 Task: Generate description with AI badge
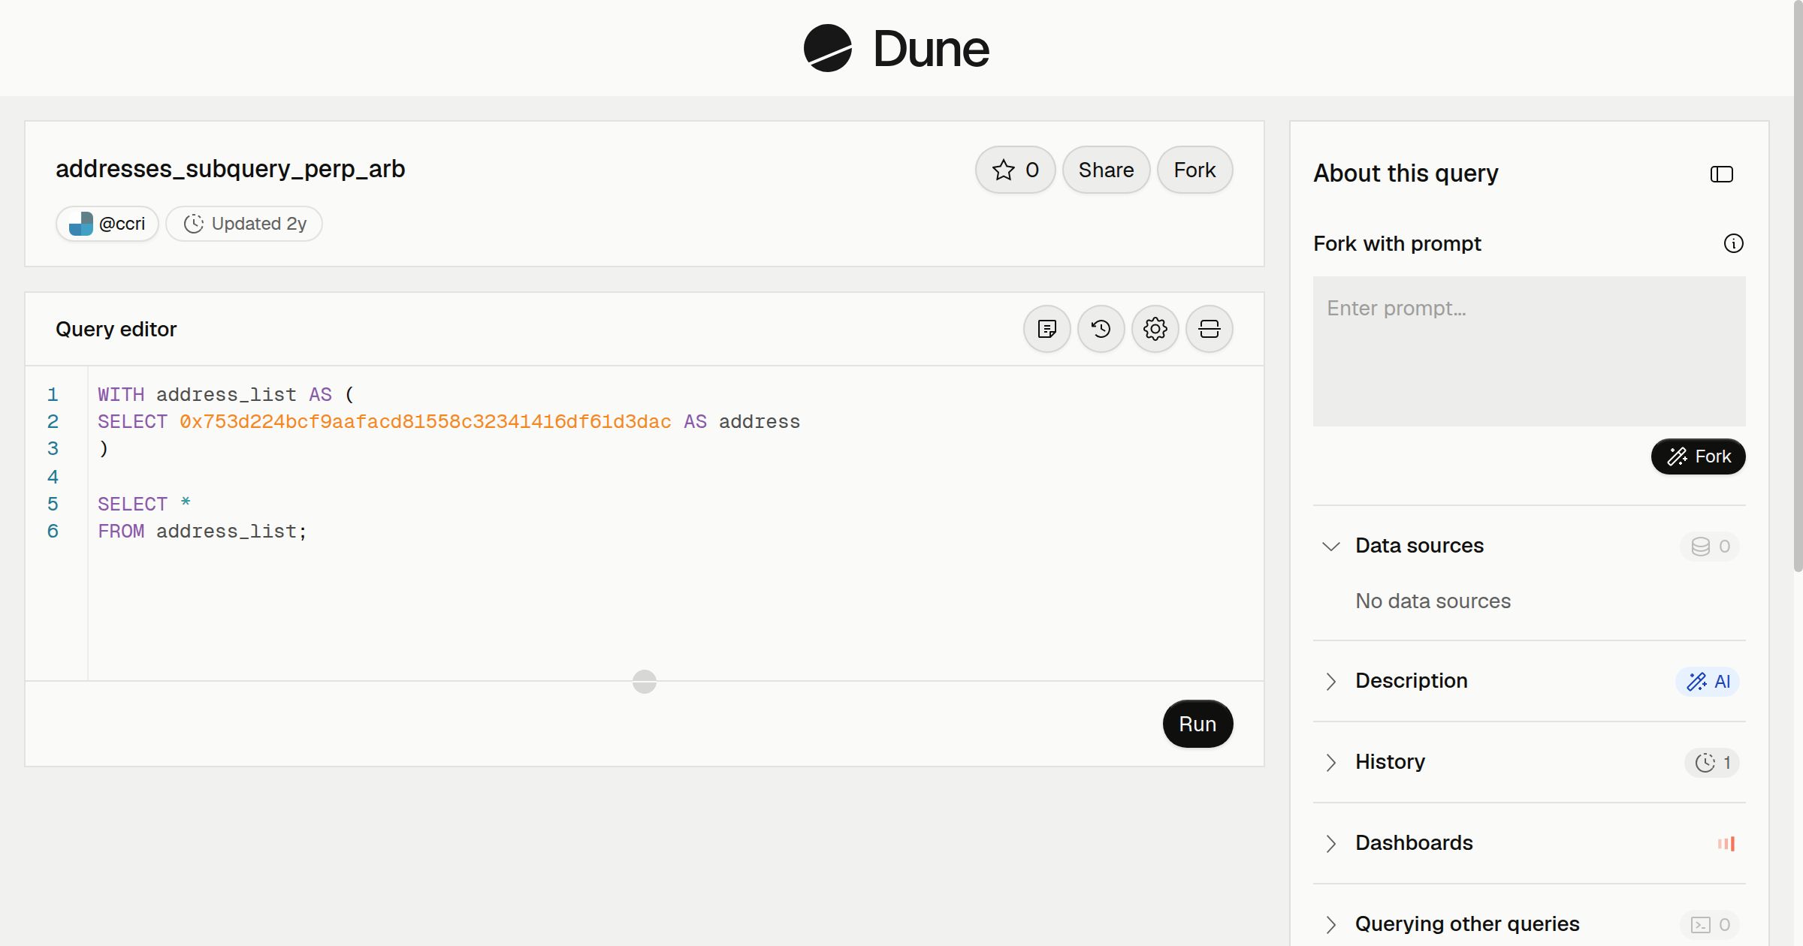click(x=1708, y=681)
